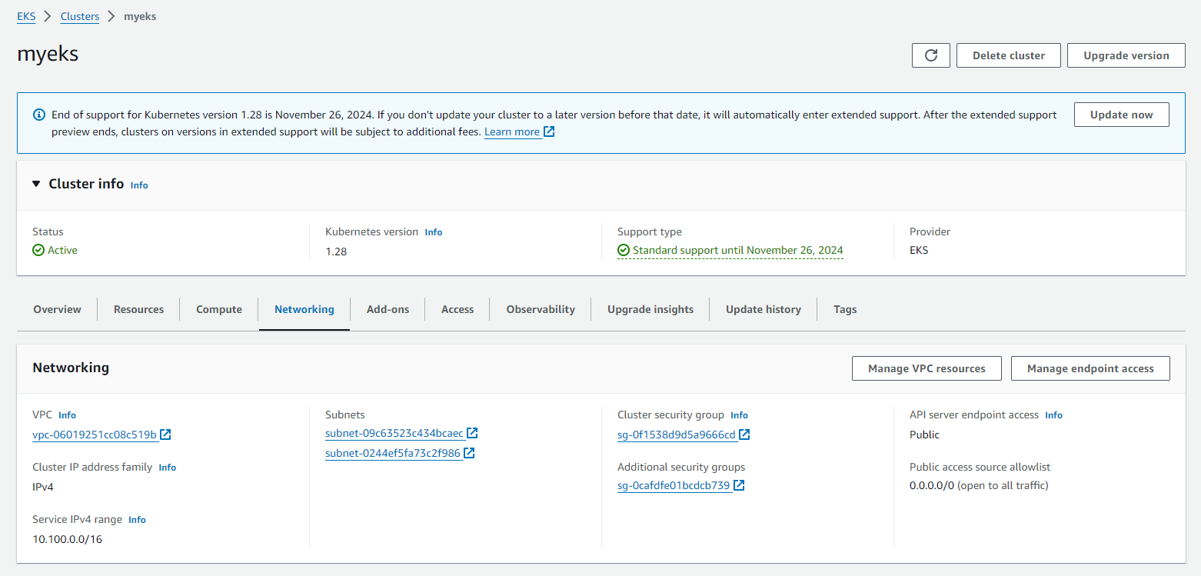This screenshot has height=576, width=1201.
Task: Click the Public endpoint access value
Action: (924, 434)
